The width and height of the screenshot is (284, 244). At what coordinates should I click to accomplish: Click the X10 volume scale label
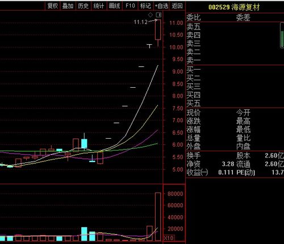169,238
